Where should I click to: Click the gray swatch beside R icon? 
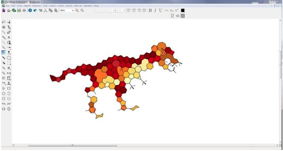(183, 16)
